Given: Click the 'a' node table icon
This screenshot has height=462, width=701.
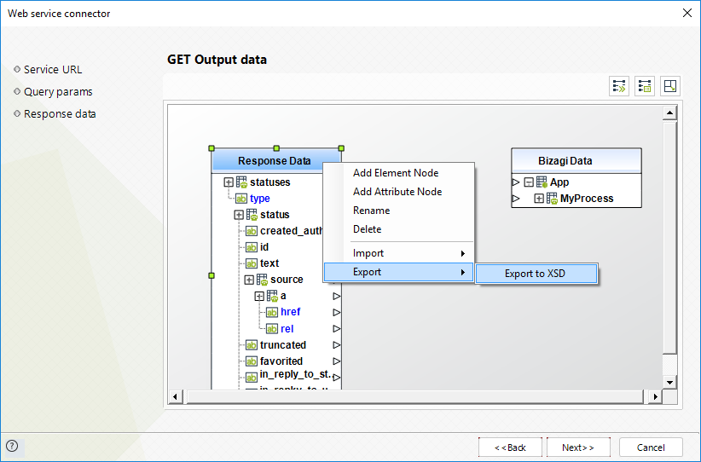Looking at the screenshot, I should [272, 296].
